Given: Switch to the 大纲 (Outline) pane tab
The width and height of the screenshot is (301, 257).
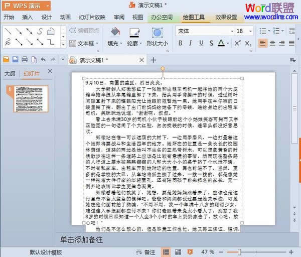Looking at the screenshot, I should coord(10,74).
